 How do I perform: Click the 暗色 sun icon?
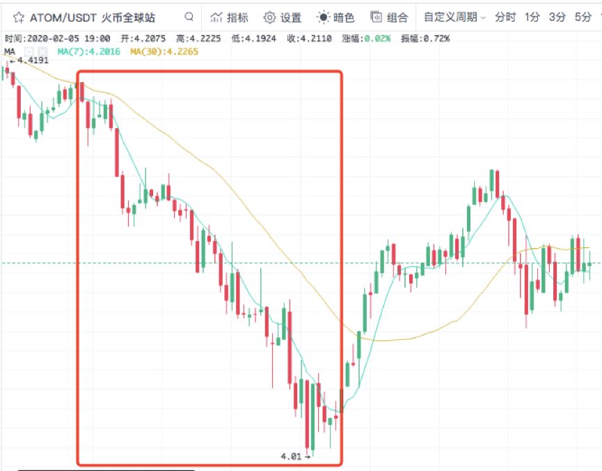click(x=323, y=17)
